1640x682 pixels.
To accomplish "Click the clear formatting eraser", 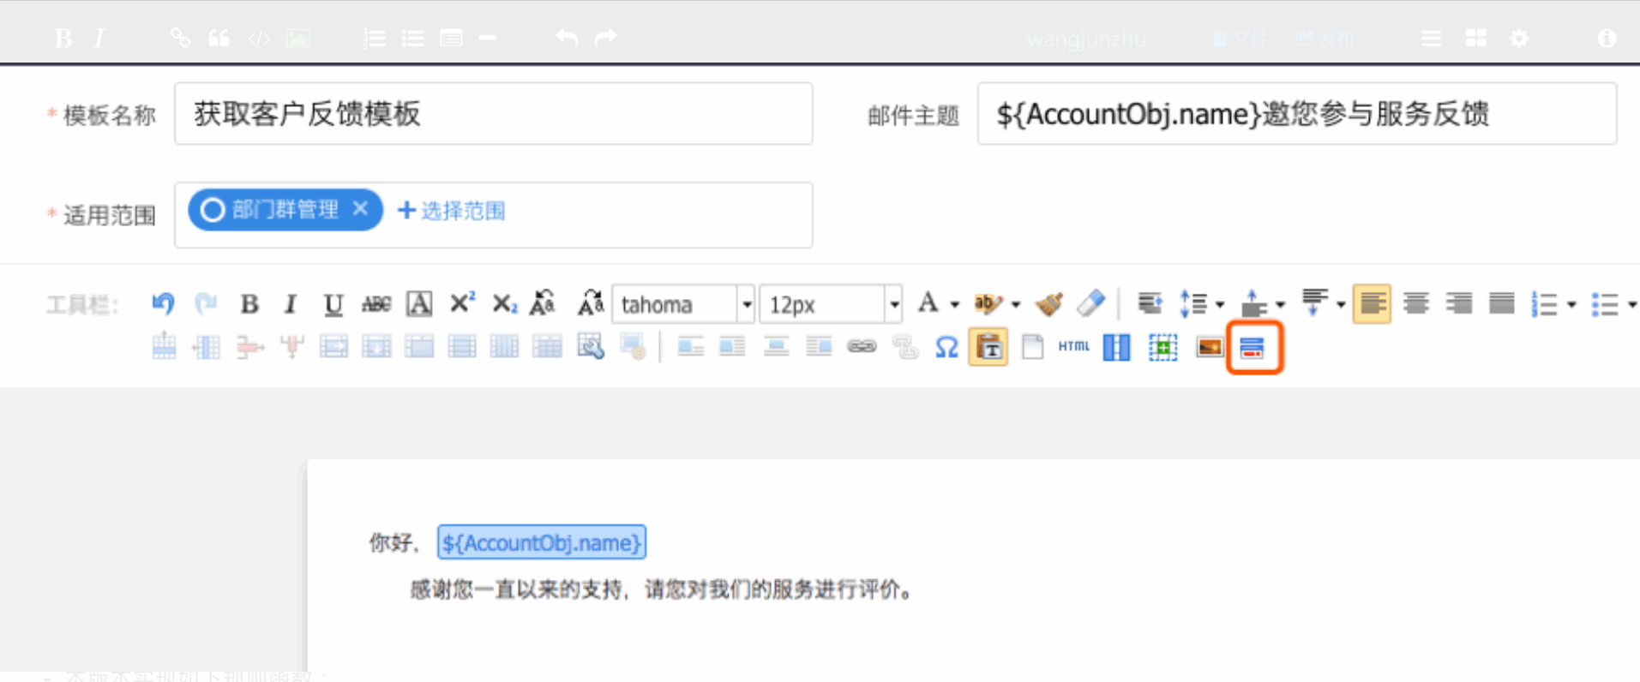I will click(x=1090, y=302).
